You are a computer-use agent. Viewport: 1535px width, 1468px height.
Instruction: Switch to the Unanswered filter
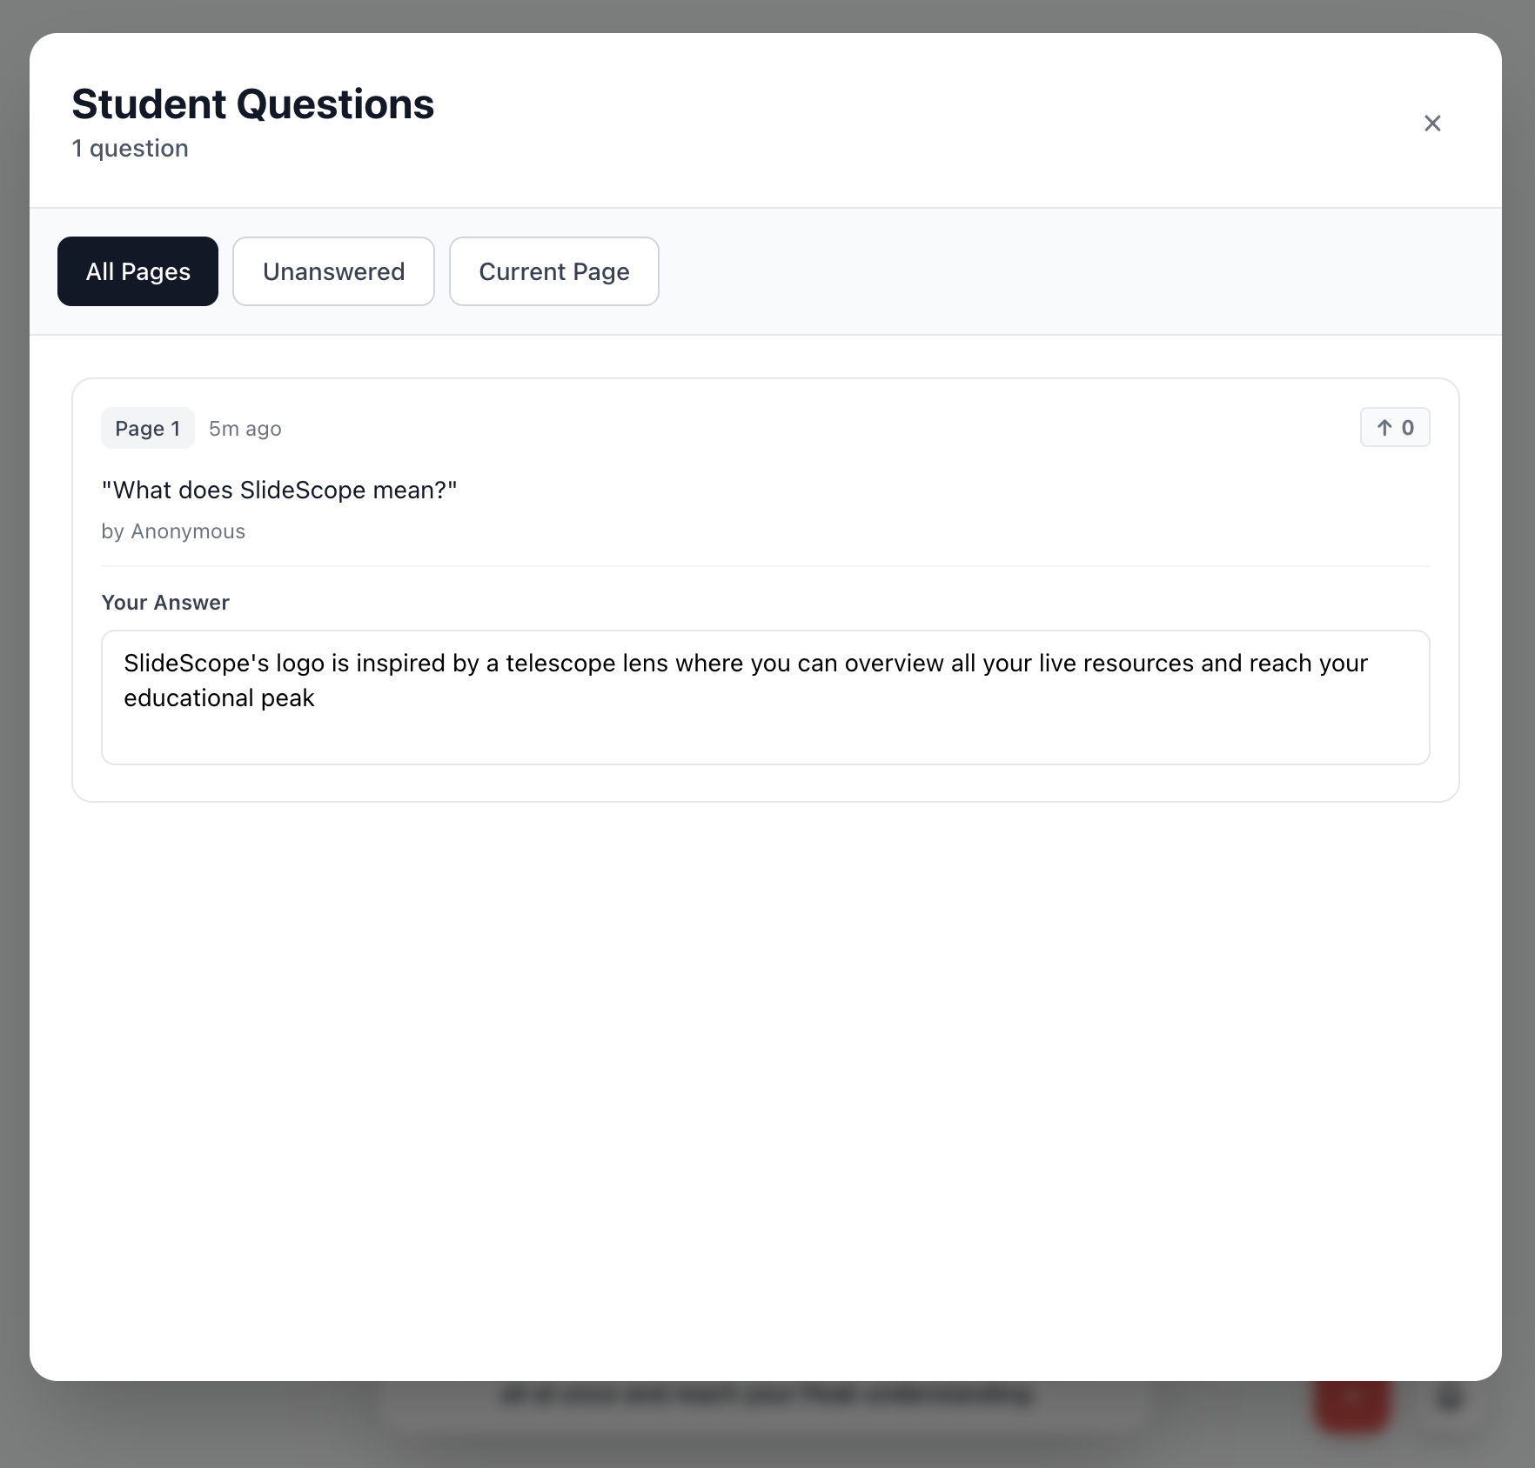(333, 271)
